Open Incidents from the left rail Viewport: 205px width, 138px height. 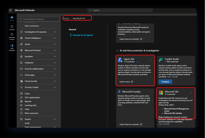point(12,27)
